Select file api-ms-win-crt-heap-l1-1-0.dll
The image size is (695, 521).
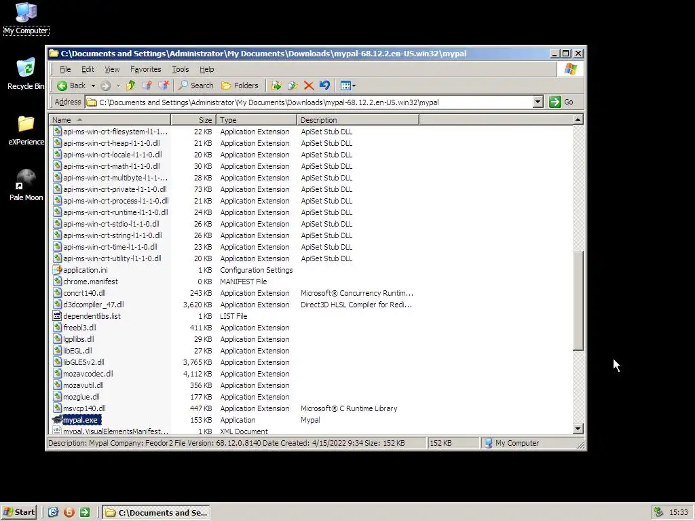[x=111, y=143]
